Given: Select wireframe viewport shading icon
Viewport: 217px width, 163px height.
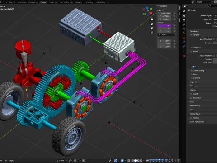Looking at the screenshot, I should click(132, 161).
